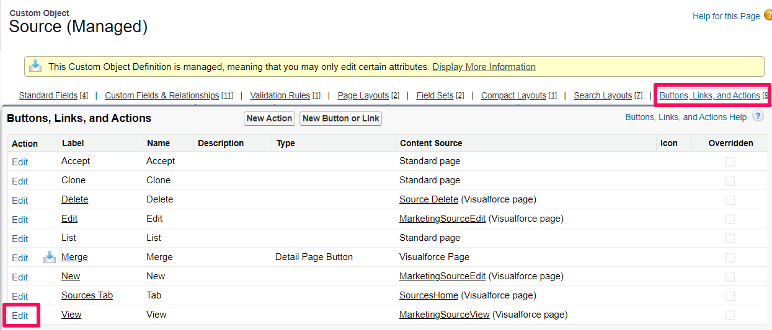Open the Buttons, Links, and Actions Help link
The height and width of the screenshot is (330, 772).
[x=686, y=117]
